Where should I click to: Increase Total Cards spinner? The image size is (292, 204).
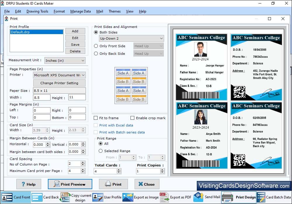(119, 170)
